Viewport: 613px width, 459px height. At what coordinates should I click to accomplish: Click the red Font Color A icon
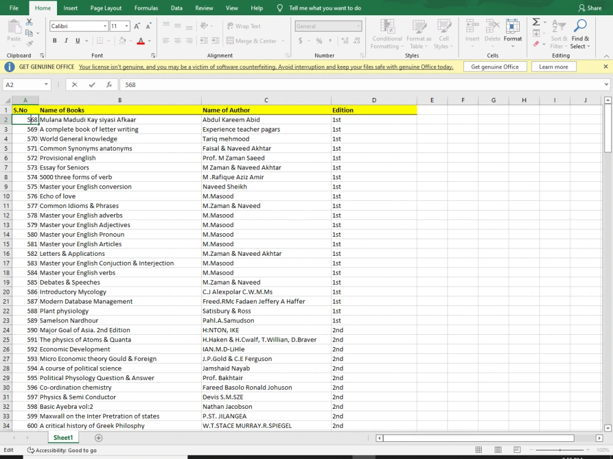point(141,40)
